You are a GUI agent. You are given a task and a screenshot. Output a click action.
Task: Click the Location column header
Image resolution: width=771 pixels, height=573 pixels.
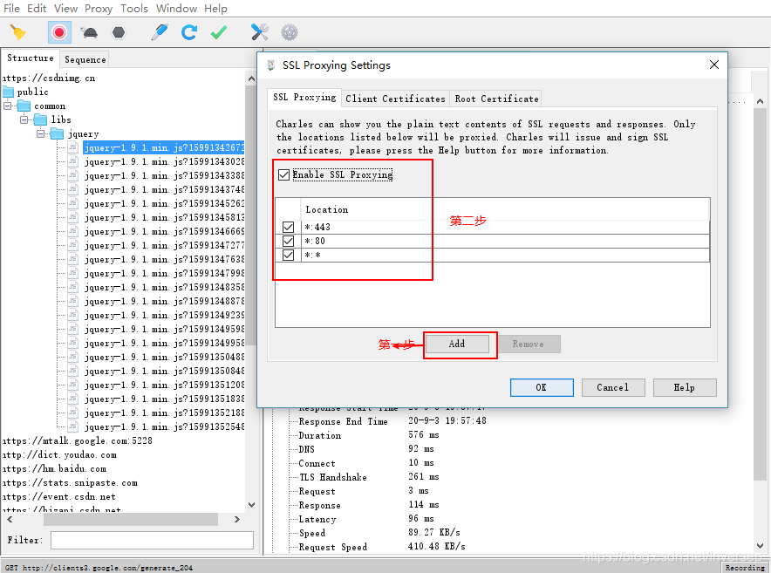504,209
